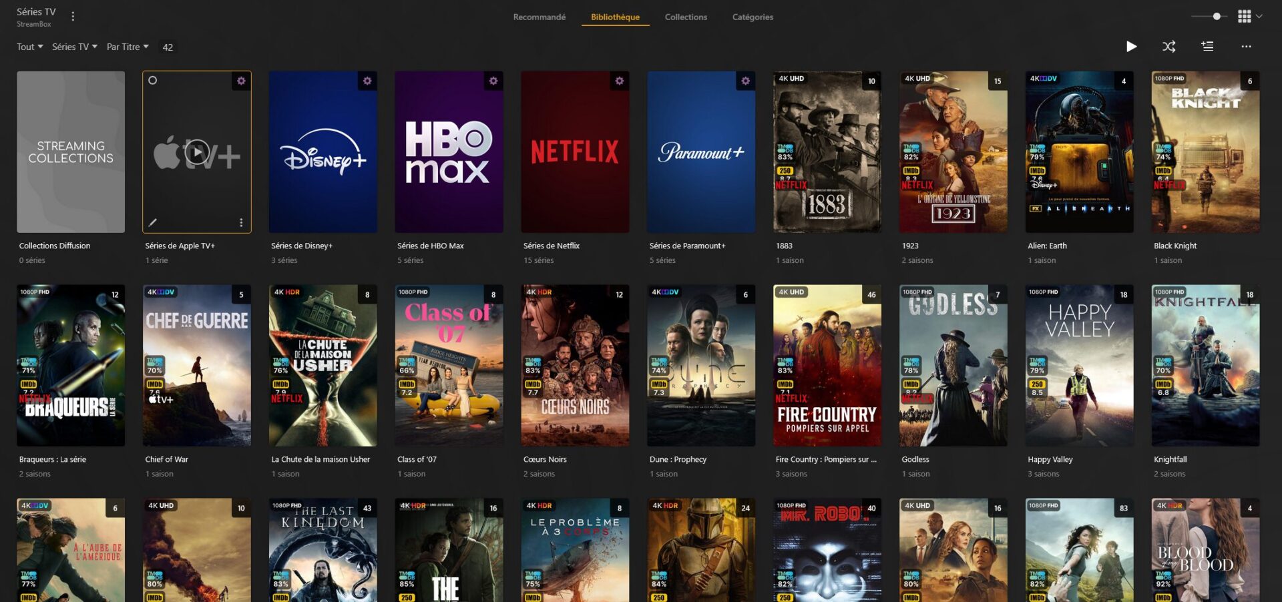Open the Braqueurs : La série title

[x=53, y=459]
